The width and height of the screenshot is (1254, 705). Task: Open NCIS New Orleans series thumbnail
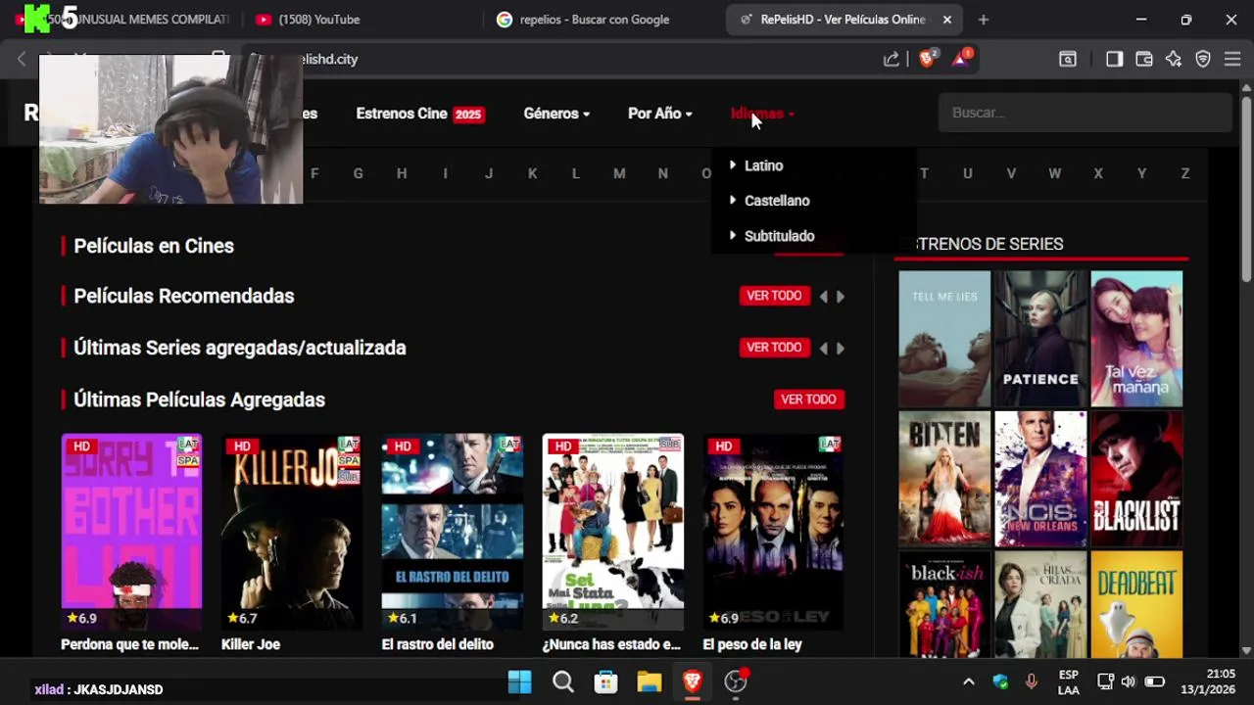click(x=1040, y=479)
